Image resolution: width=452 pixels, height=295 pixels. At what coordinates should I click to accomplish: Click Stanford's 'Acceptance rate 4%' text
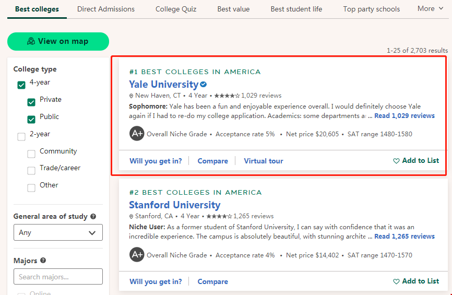[245, 255]
